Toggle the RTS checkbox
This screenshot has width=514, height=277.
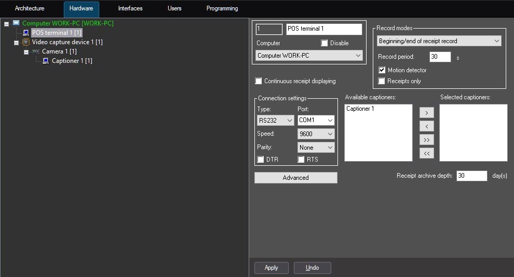point(301,160)
